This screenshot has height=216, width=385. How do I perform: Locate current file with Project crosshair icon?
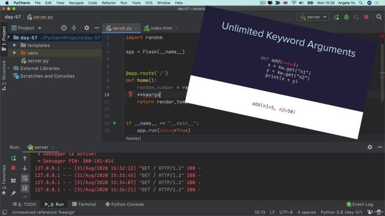pos(64,28)
